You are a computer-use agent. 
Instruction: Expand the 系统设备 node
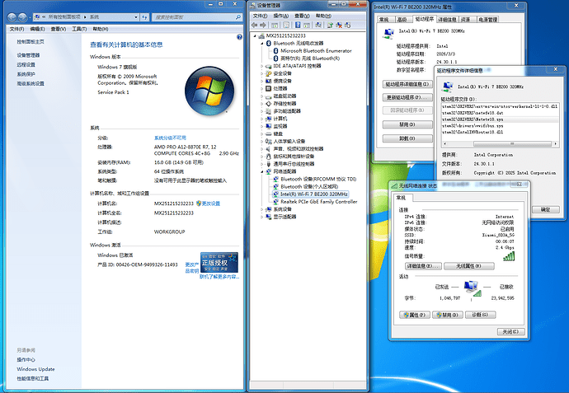pyautogui.click(x=262, y=209)
